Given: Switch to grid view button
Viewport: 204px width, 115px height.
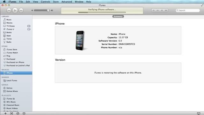Looking at the screenshot, I should pyautogui.click(x=162, y=10).
